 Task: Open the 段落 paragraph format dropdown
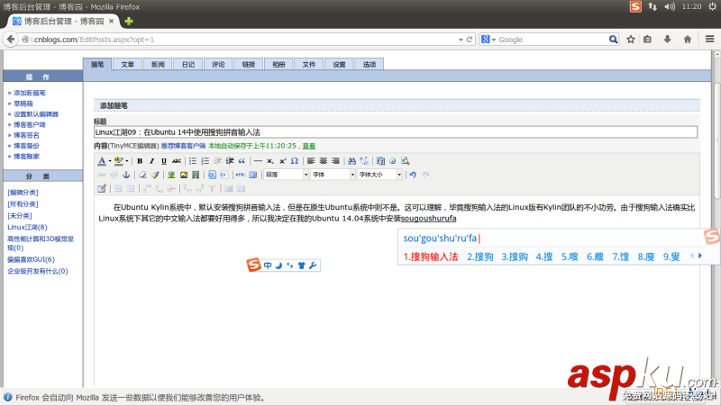point(306,175)
